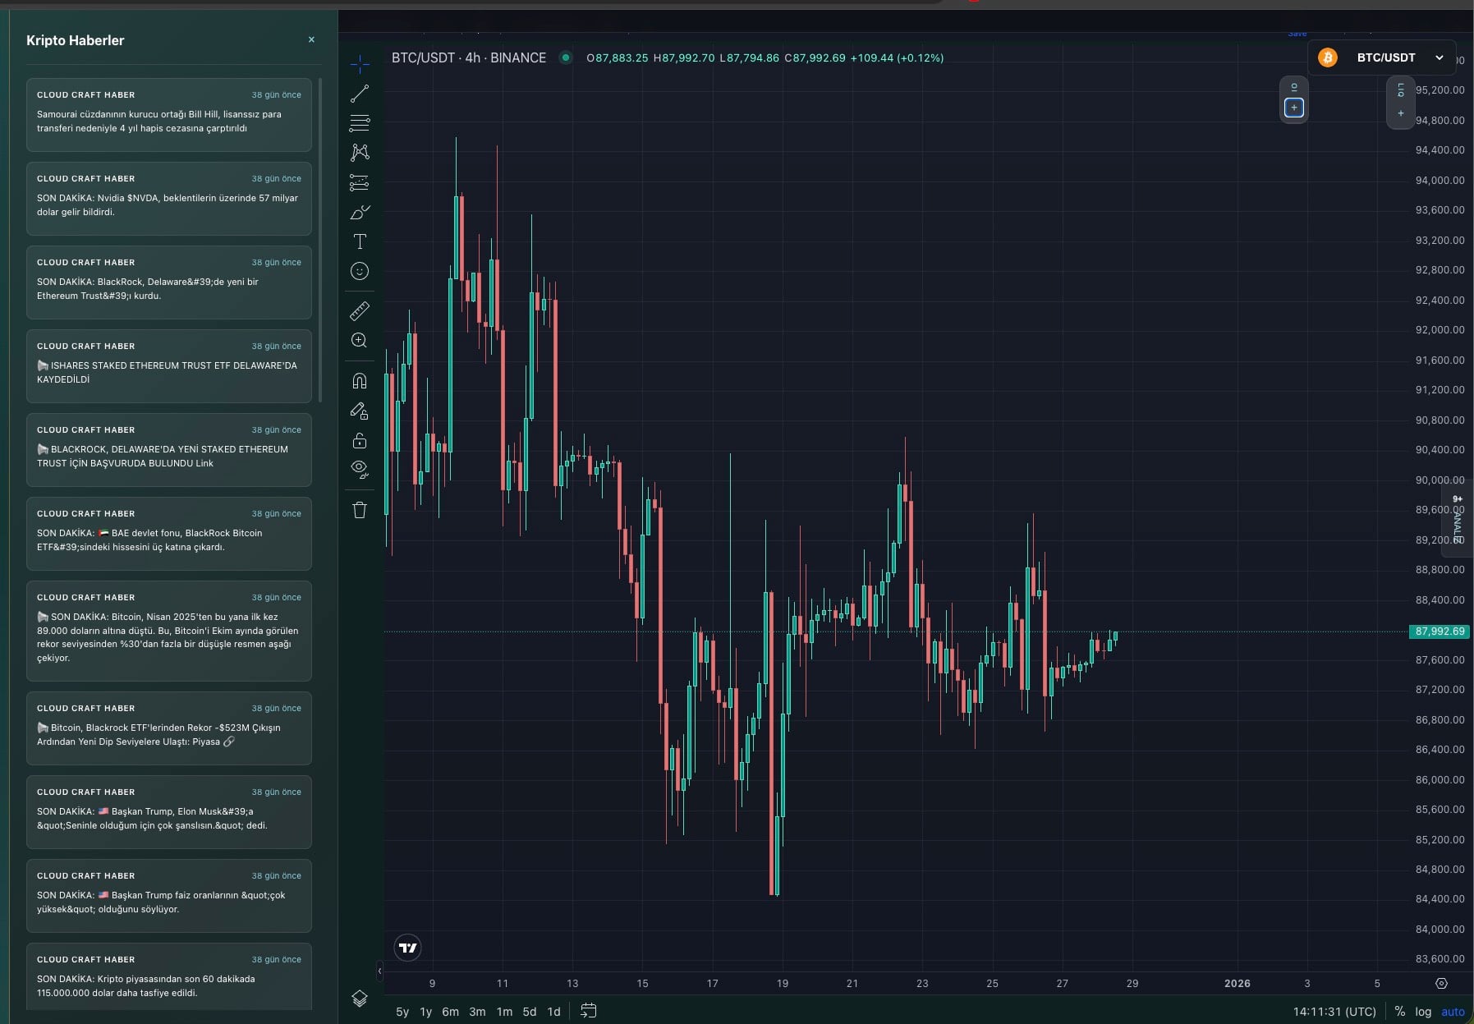Toggle lock all drawing tools
The height and width of the screenshot is (1024, 1474).
click(360, 440)
